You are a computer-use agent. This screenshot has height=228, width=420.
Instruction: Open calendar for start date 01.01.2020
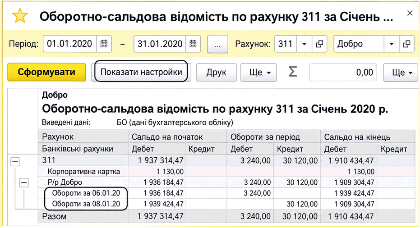104,44
